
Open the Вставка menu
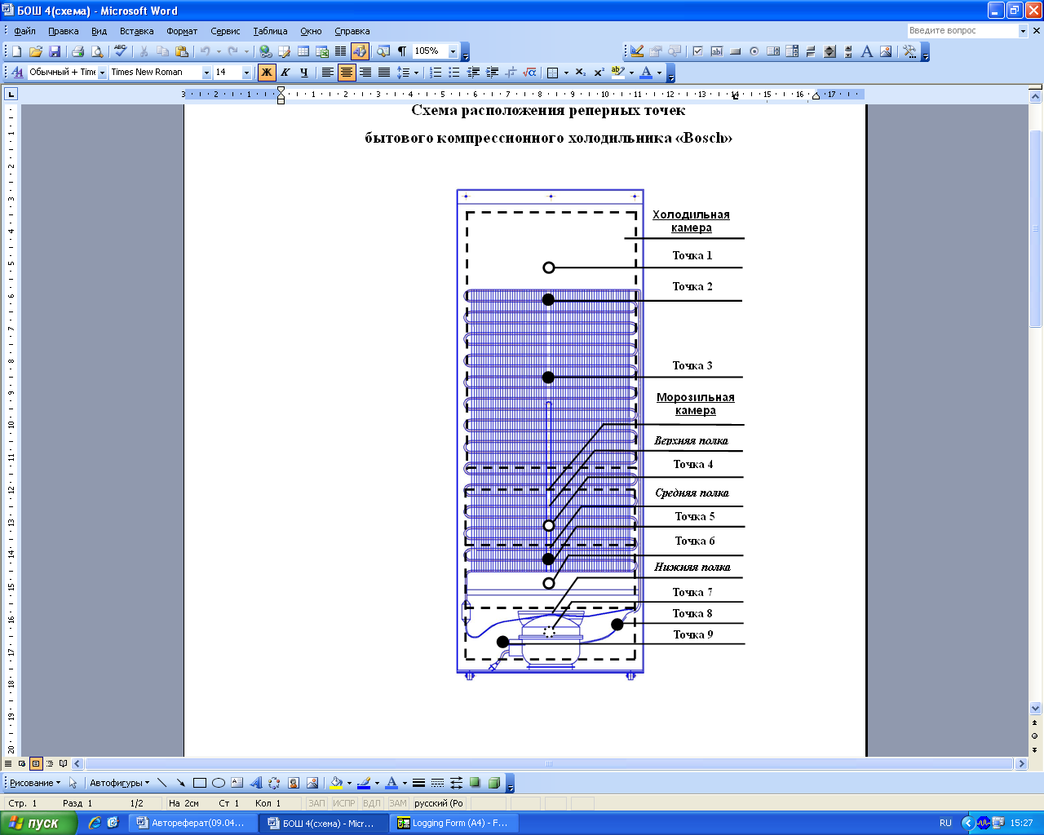click(136, 31)
